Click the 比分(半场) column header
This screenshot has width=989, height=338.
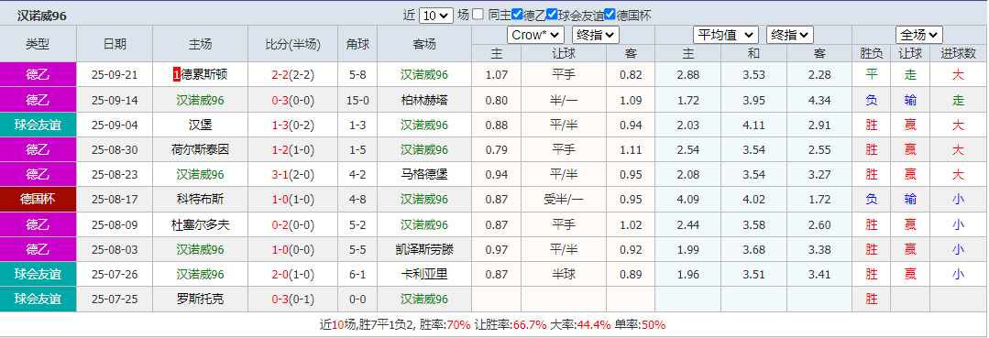[292, 44]
